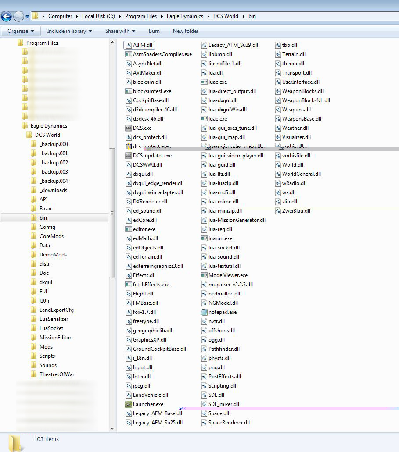399x452 pixels.
Task: Select the Launcher.exe file icon
Action: tap(129, 404)
